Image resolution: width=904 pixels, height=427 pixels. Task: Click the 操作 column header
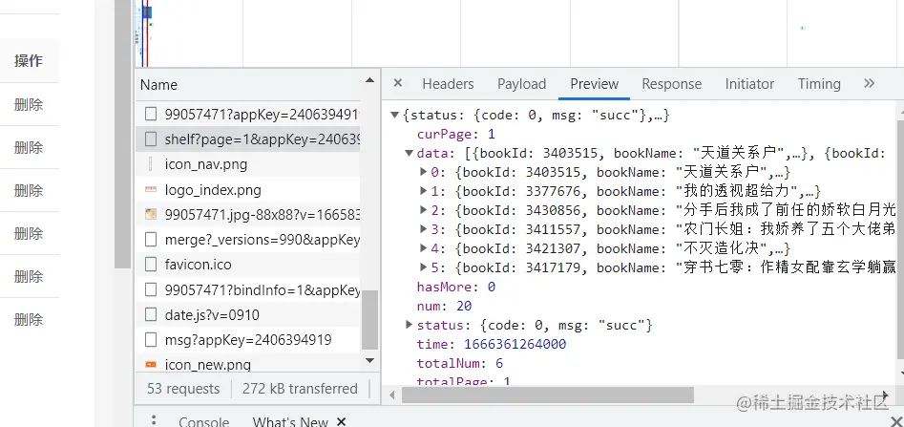29,60
